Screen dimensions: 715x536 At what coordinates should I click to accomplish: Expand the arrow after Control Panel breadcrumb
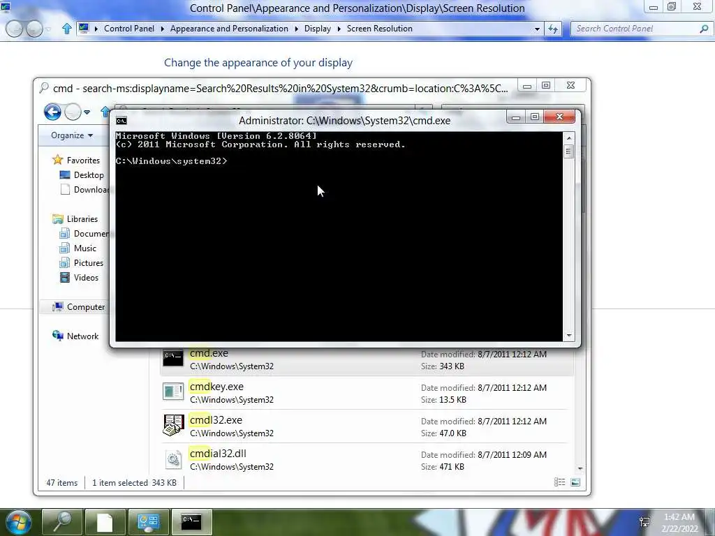[x=162, y=29]
